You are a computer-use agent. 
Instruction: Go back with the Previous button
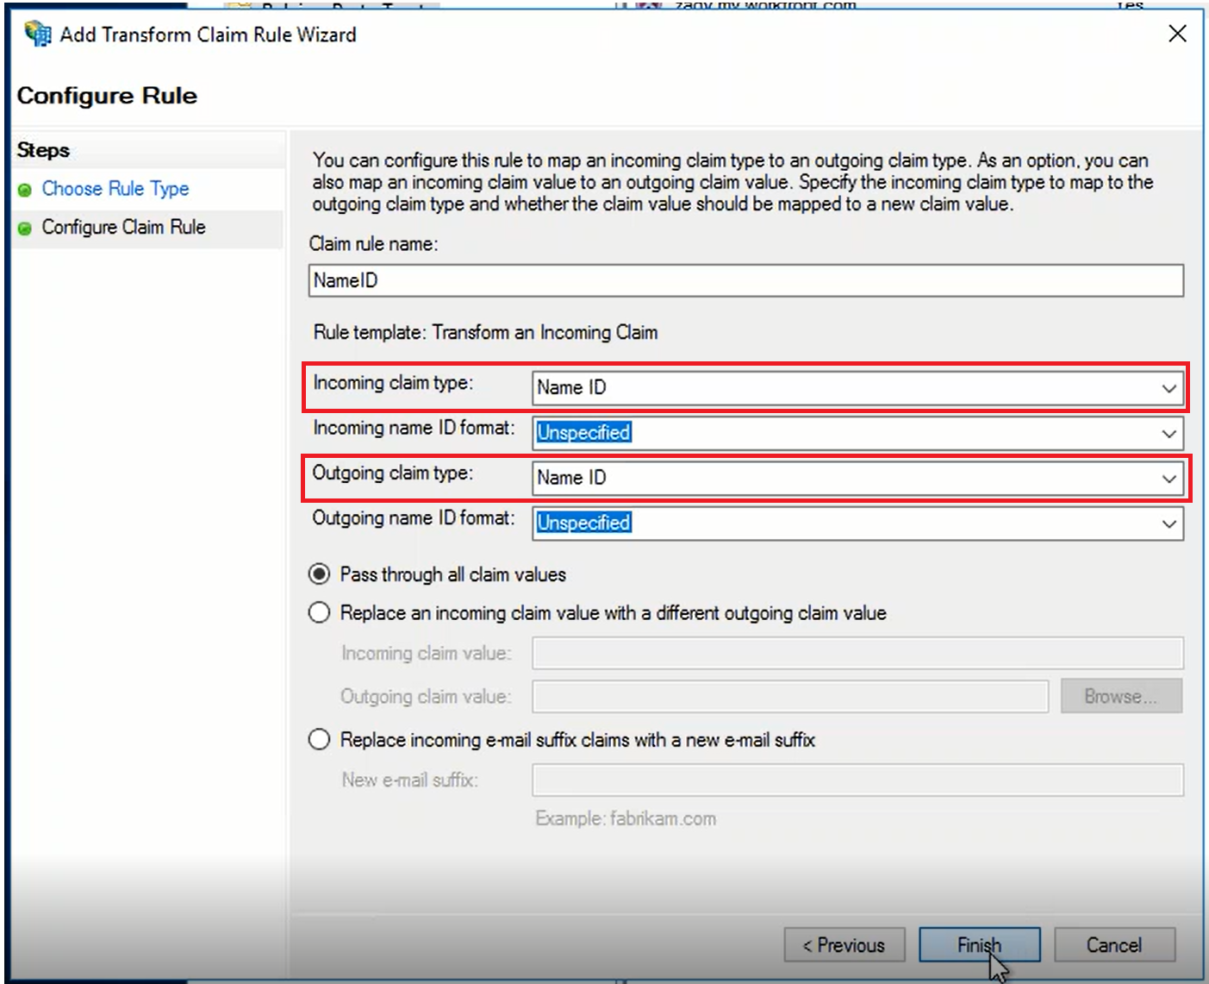coord(844,945)
